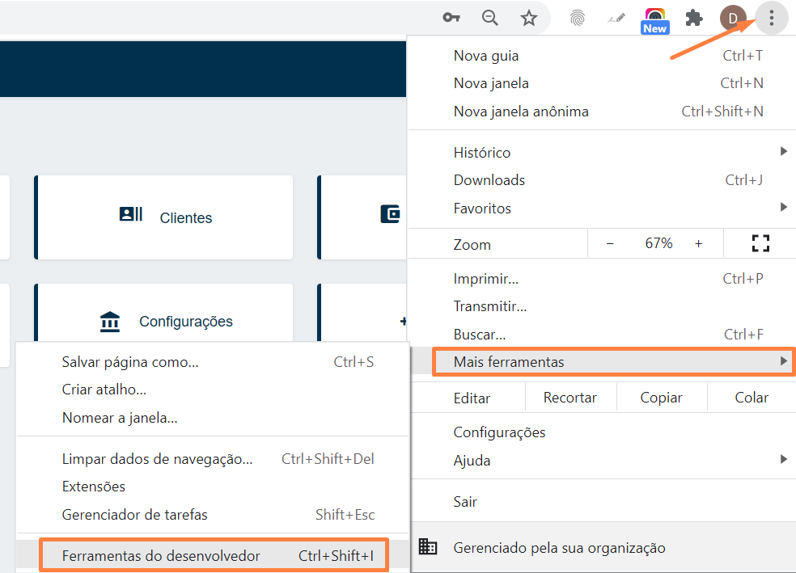Click the wallet icon card
796x573 pixels.
[x=390, y=213]
